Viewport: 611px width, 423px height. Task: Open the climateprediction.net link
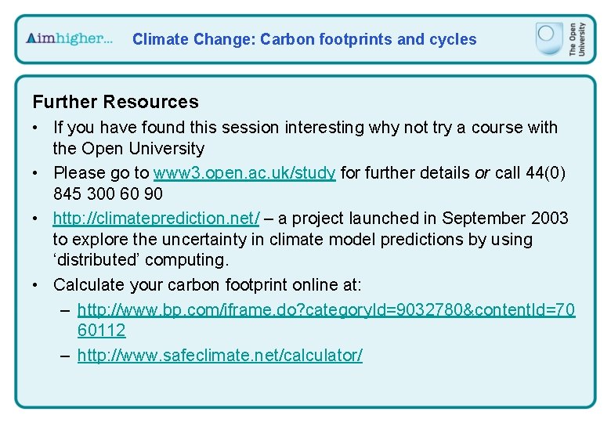(156, 219)
